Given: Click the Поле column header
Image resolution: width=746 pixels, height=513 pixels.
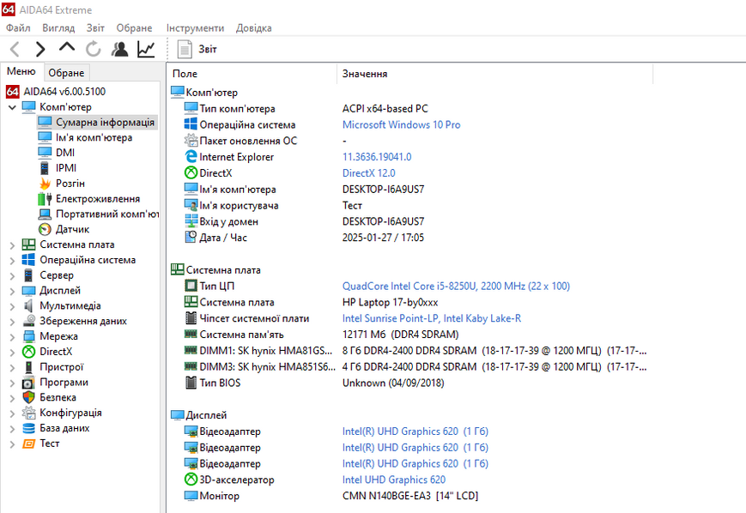Looking at the screenshot, I should point(252,74).
